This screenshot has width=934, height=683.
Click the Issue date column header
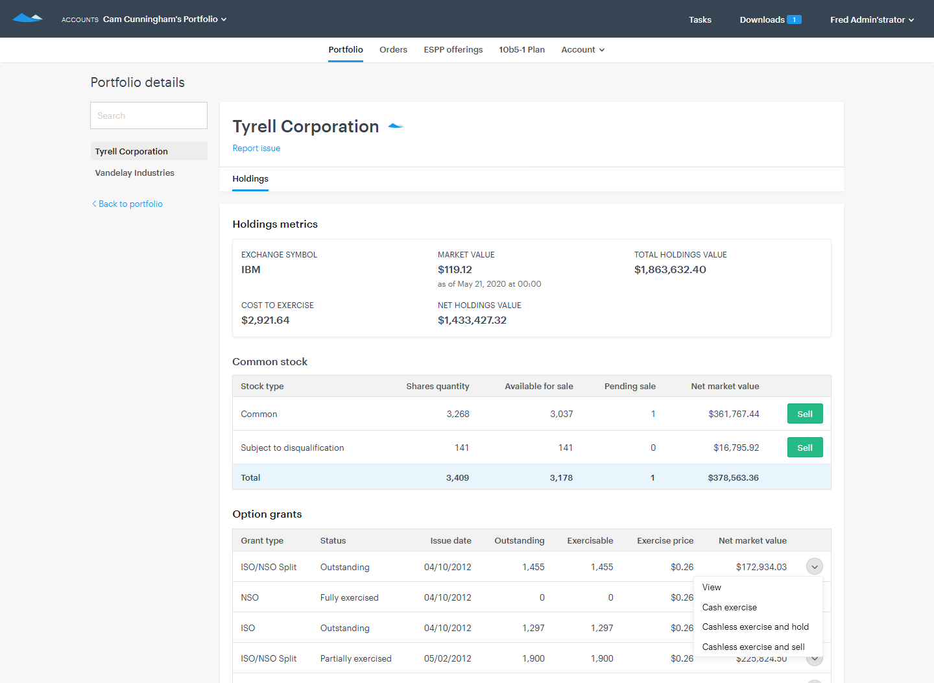[451, 540]
